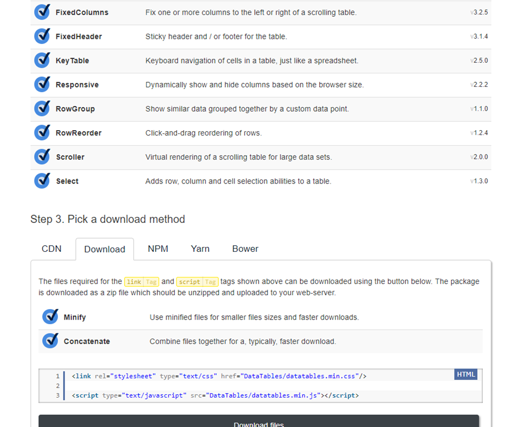Click version v1.2.4 of RowReorder
509x427 pixels.
click(479, 133)
